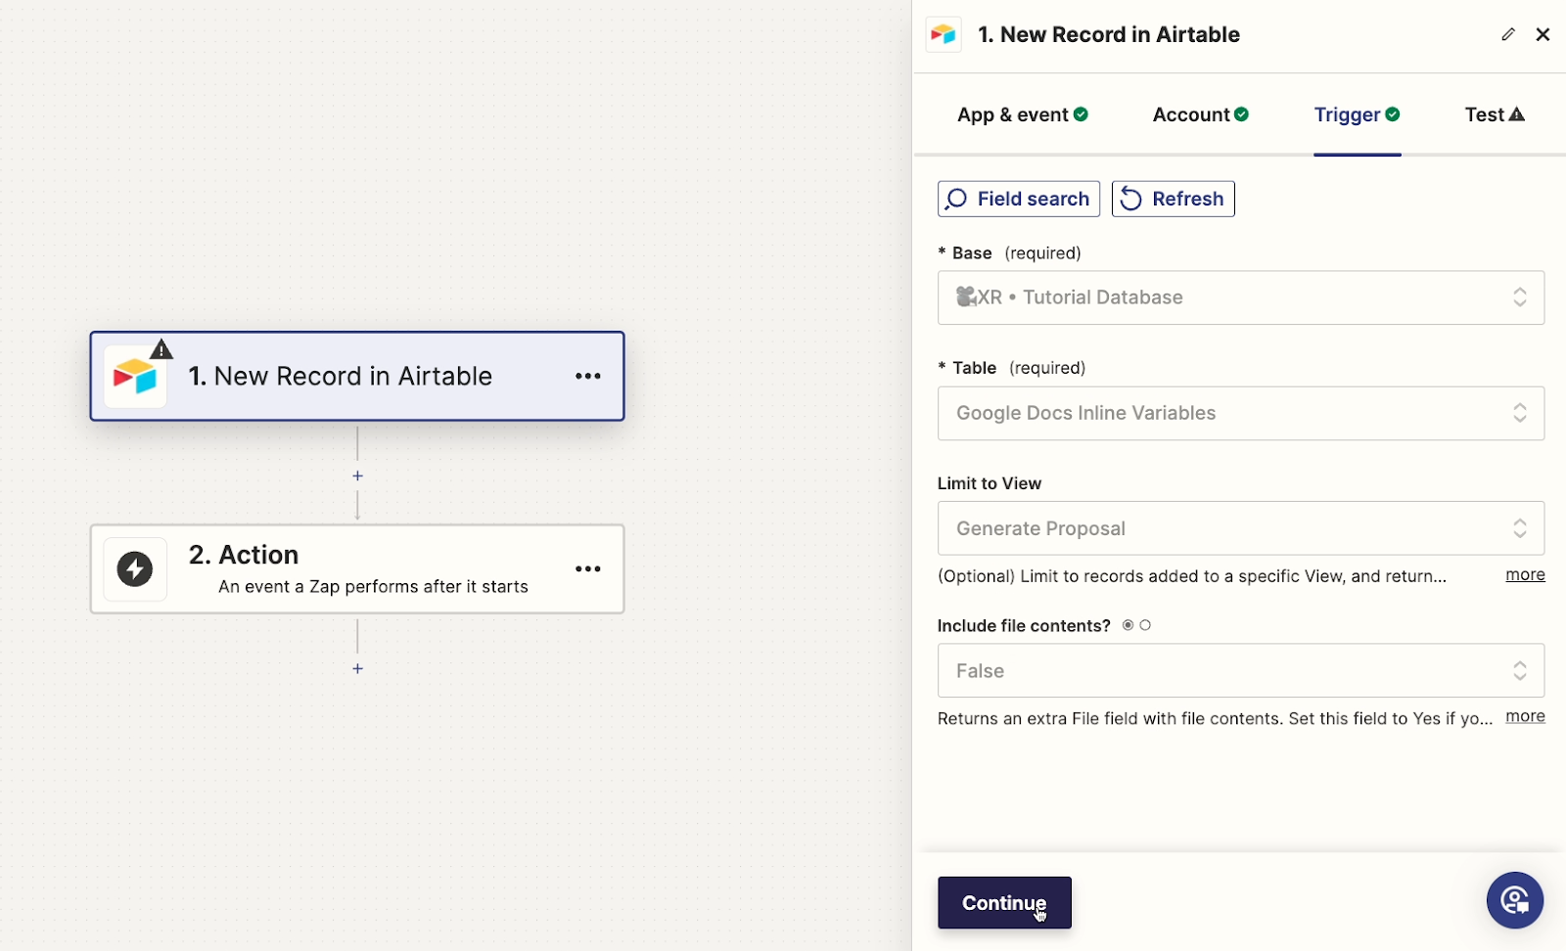Open the help chat bubble
The width and height of the screenshot is (1566, 951).
tap(1514, 900)
